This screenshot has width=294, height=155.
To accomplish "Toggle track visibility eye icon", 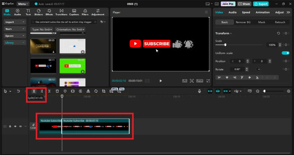I will click(x=15, y=126).
